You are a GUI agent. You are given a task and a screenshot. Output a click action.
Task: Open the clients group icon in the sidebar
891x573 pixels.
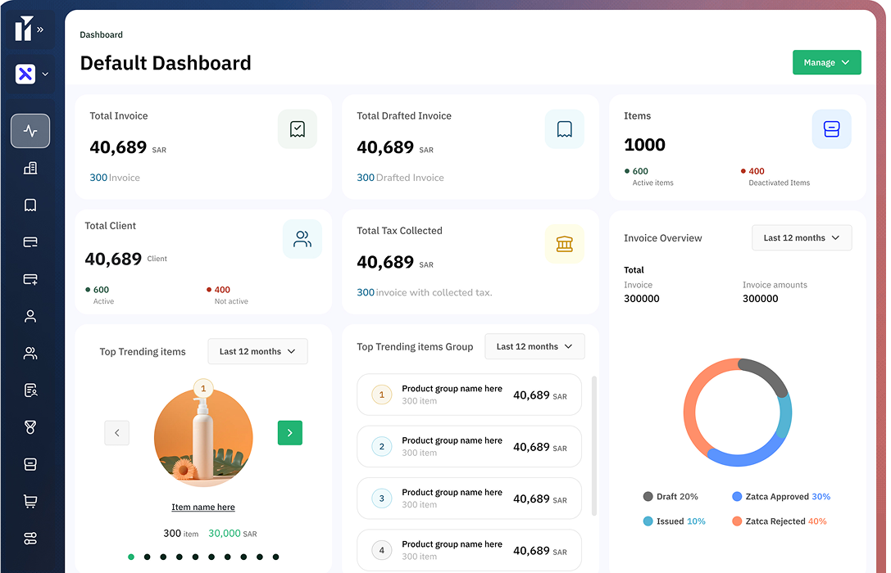coord(30,353)
